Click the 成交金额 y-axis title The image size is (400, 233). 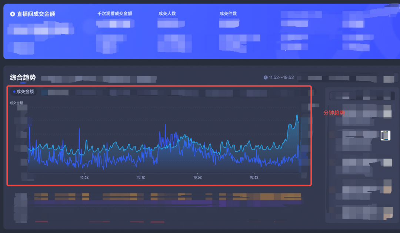(x=16, y=103)
